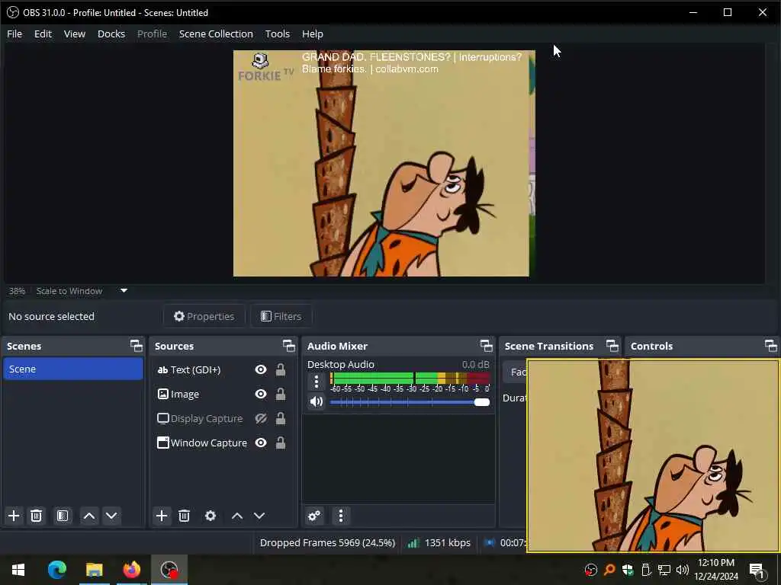This screenshot has width=781, height=585.
Task: Expand the preview Scale to Window dropdown
Action: click(x=124, y=291)
